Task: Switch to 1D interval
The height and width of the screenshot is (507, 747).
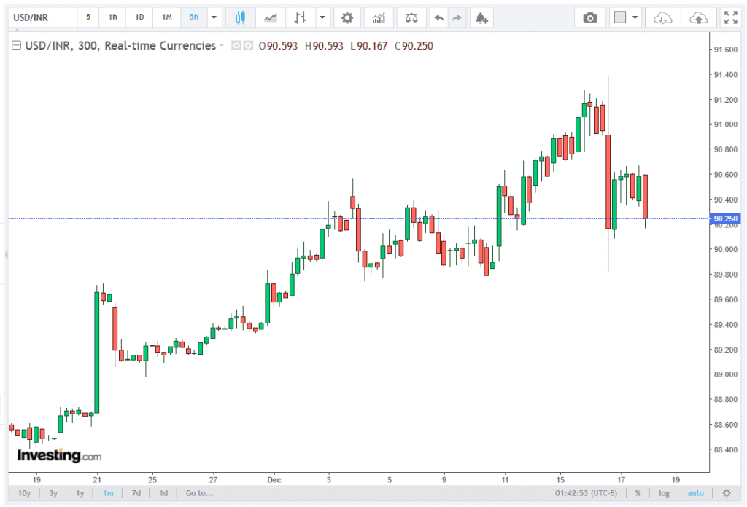Action: [x=139, y=17]
